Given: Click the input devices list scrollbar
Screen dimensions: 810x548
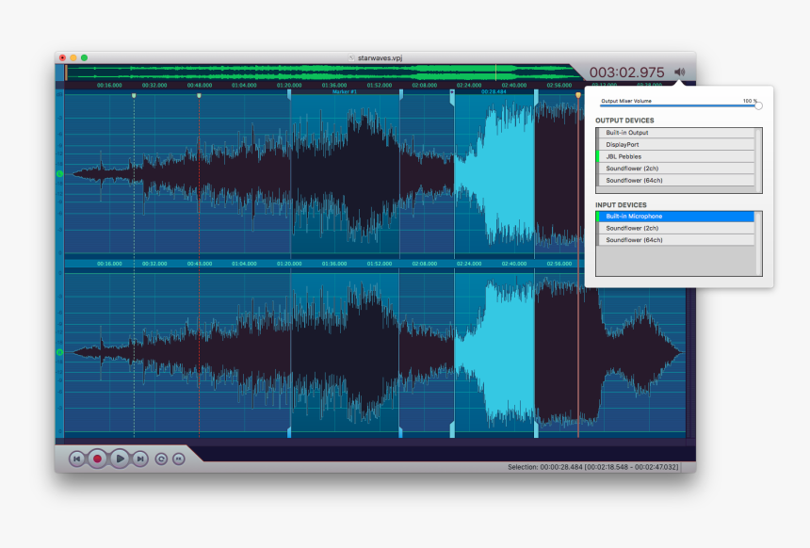Looking at the screenshot, I should [758, 243].
